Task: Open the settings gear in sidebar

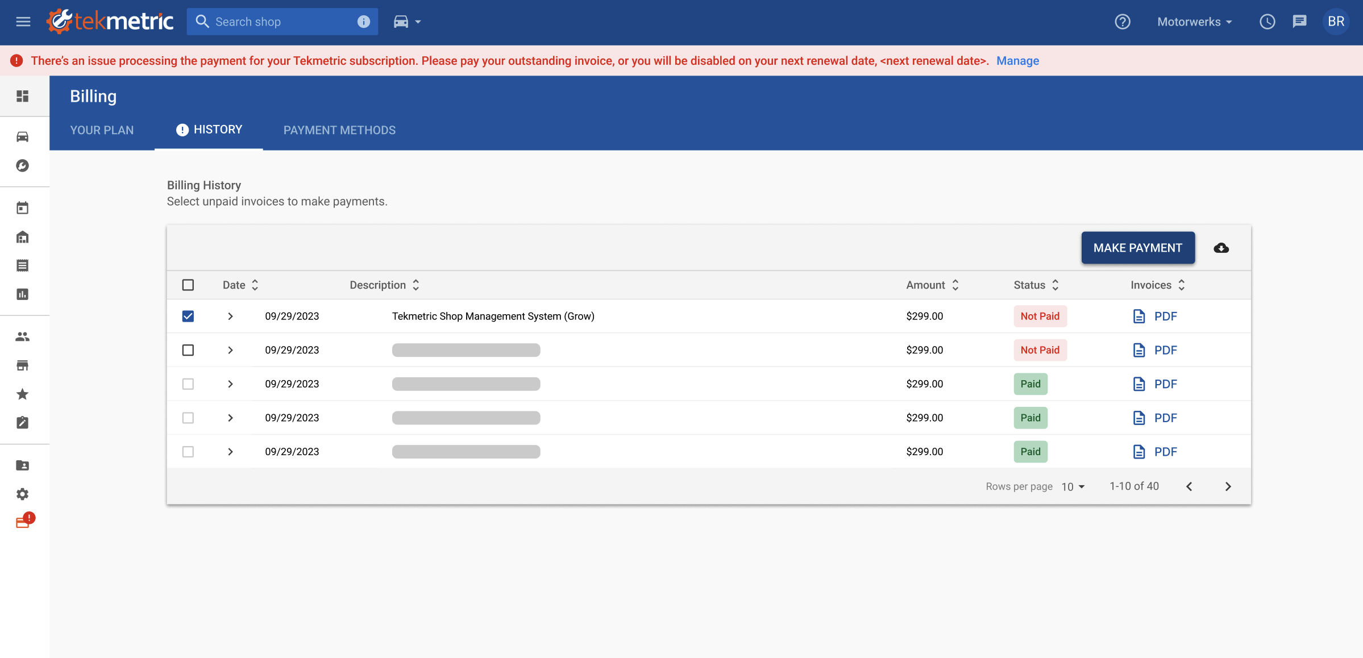Action: coord(23,494)
